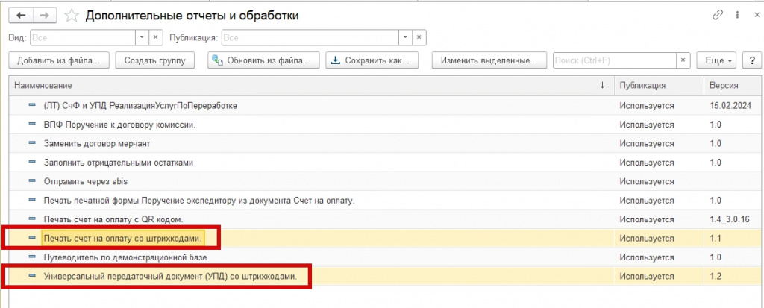Go back with the left arrow button
The image size is (764, 308).
21,16
